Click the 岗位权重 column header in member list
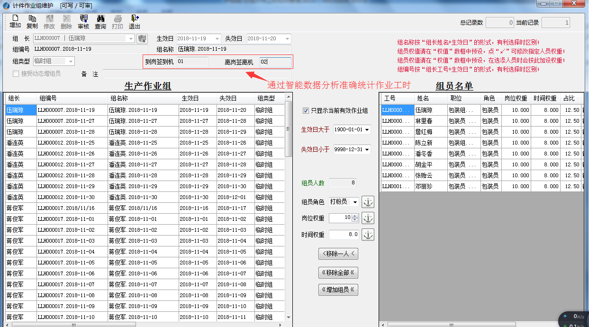 (x=515, y=99)
